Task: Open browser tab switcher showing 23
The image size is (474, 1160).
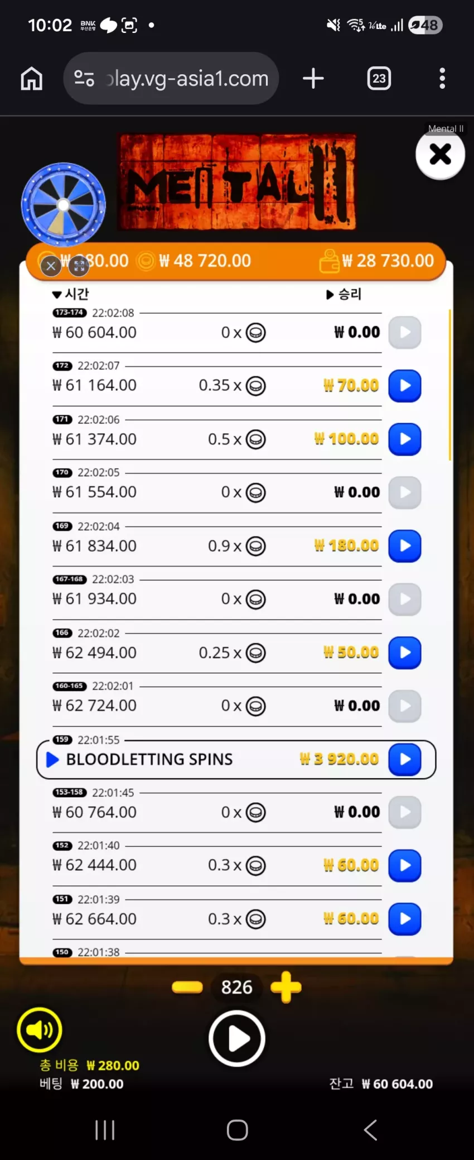Action: (x=379, y=78)
